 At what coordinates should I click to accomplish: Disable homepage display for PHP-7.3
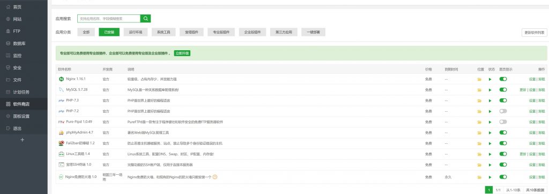tap(503, 100)
